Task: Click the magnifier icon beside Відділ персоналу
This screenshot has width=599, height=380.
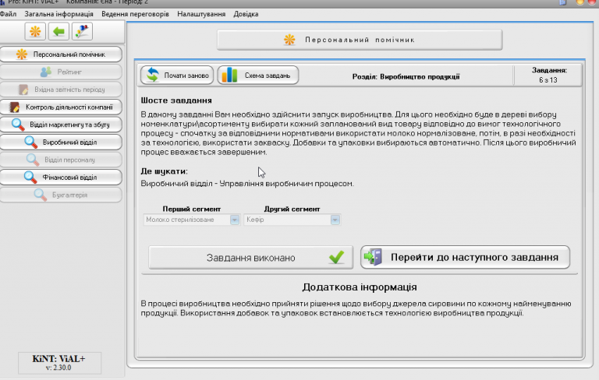Action: pos(33,160)
